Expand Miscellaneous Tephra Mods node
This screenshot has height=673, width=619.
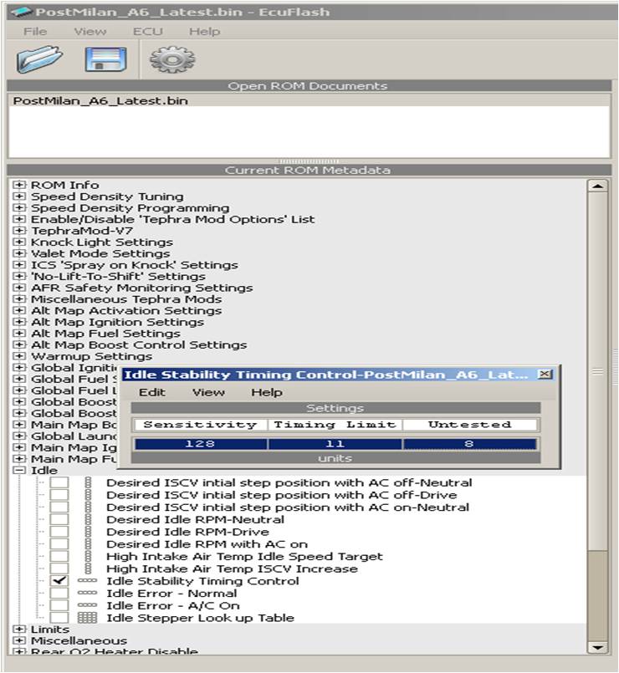click(19, 299)
